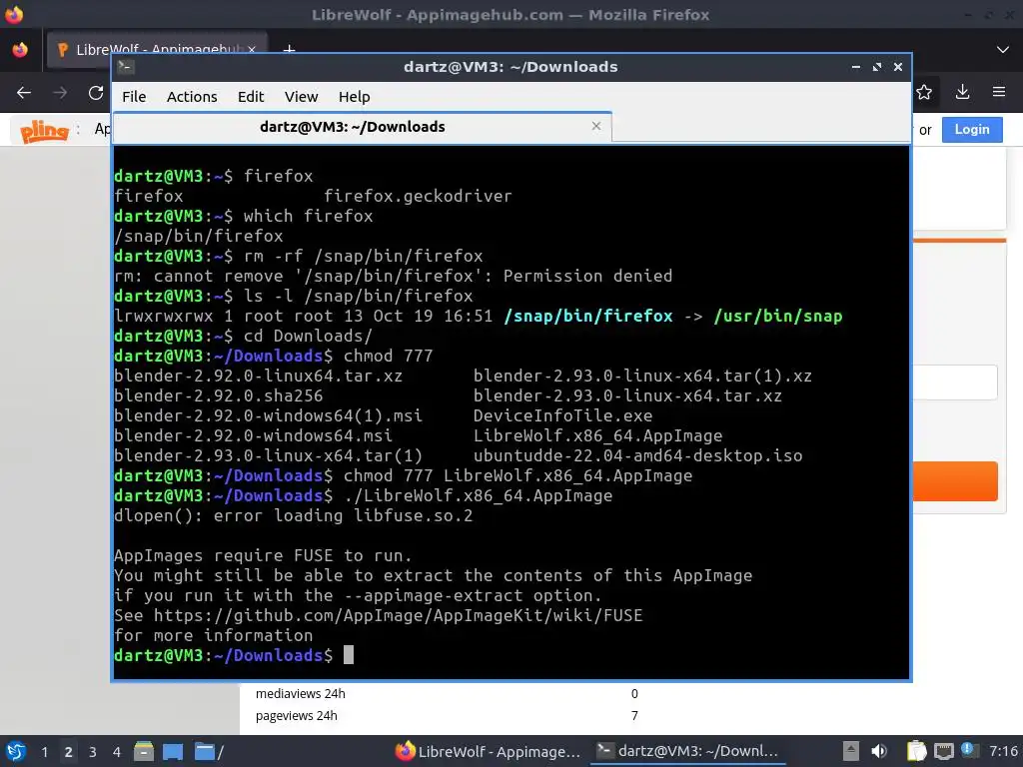Switch to workspace 2

tap(68, 752)
